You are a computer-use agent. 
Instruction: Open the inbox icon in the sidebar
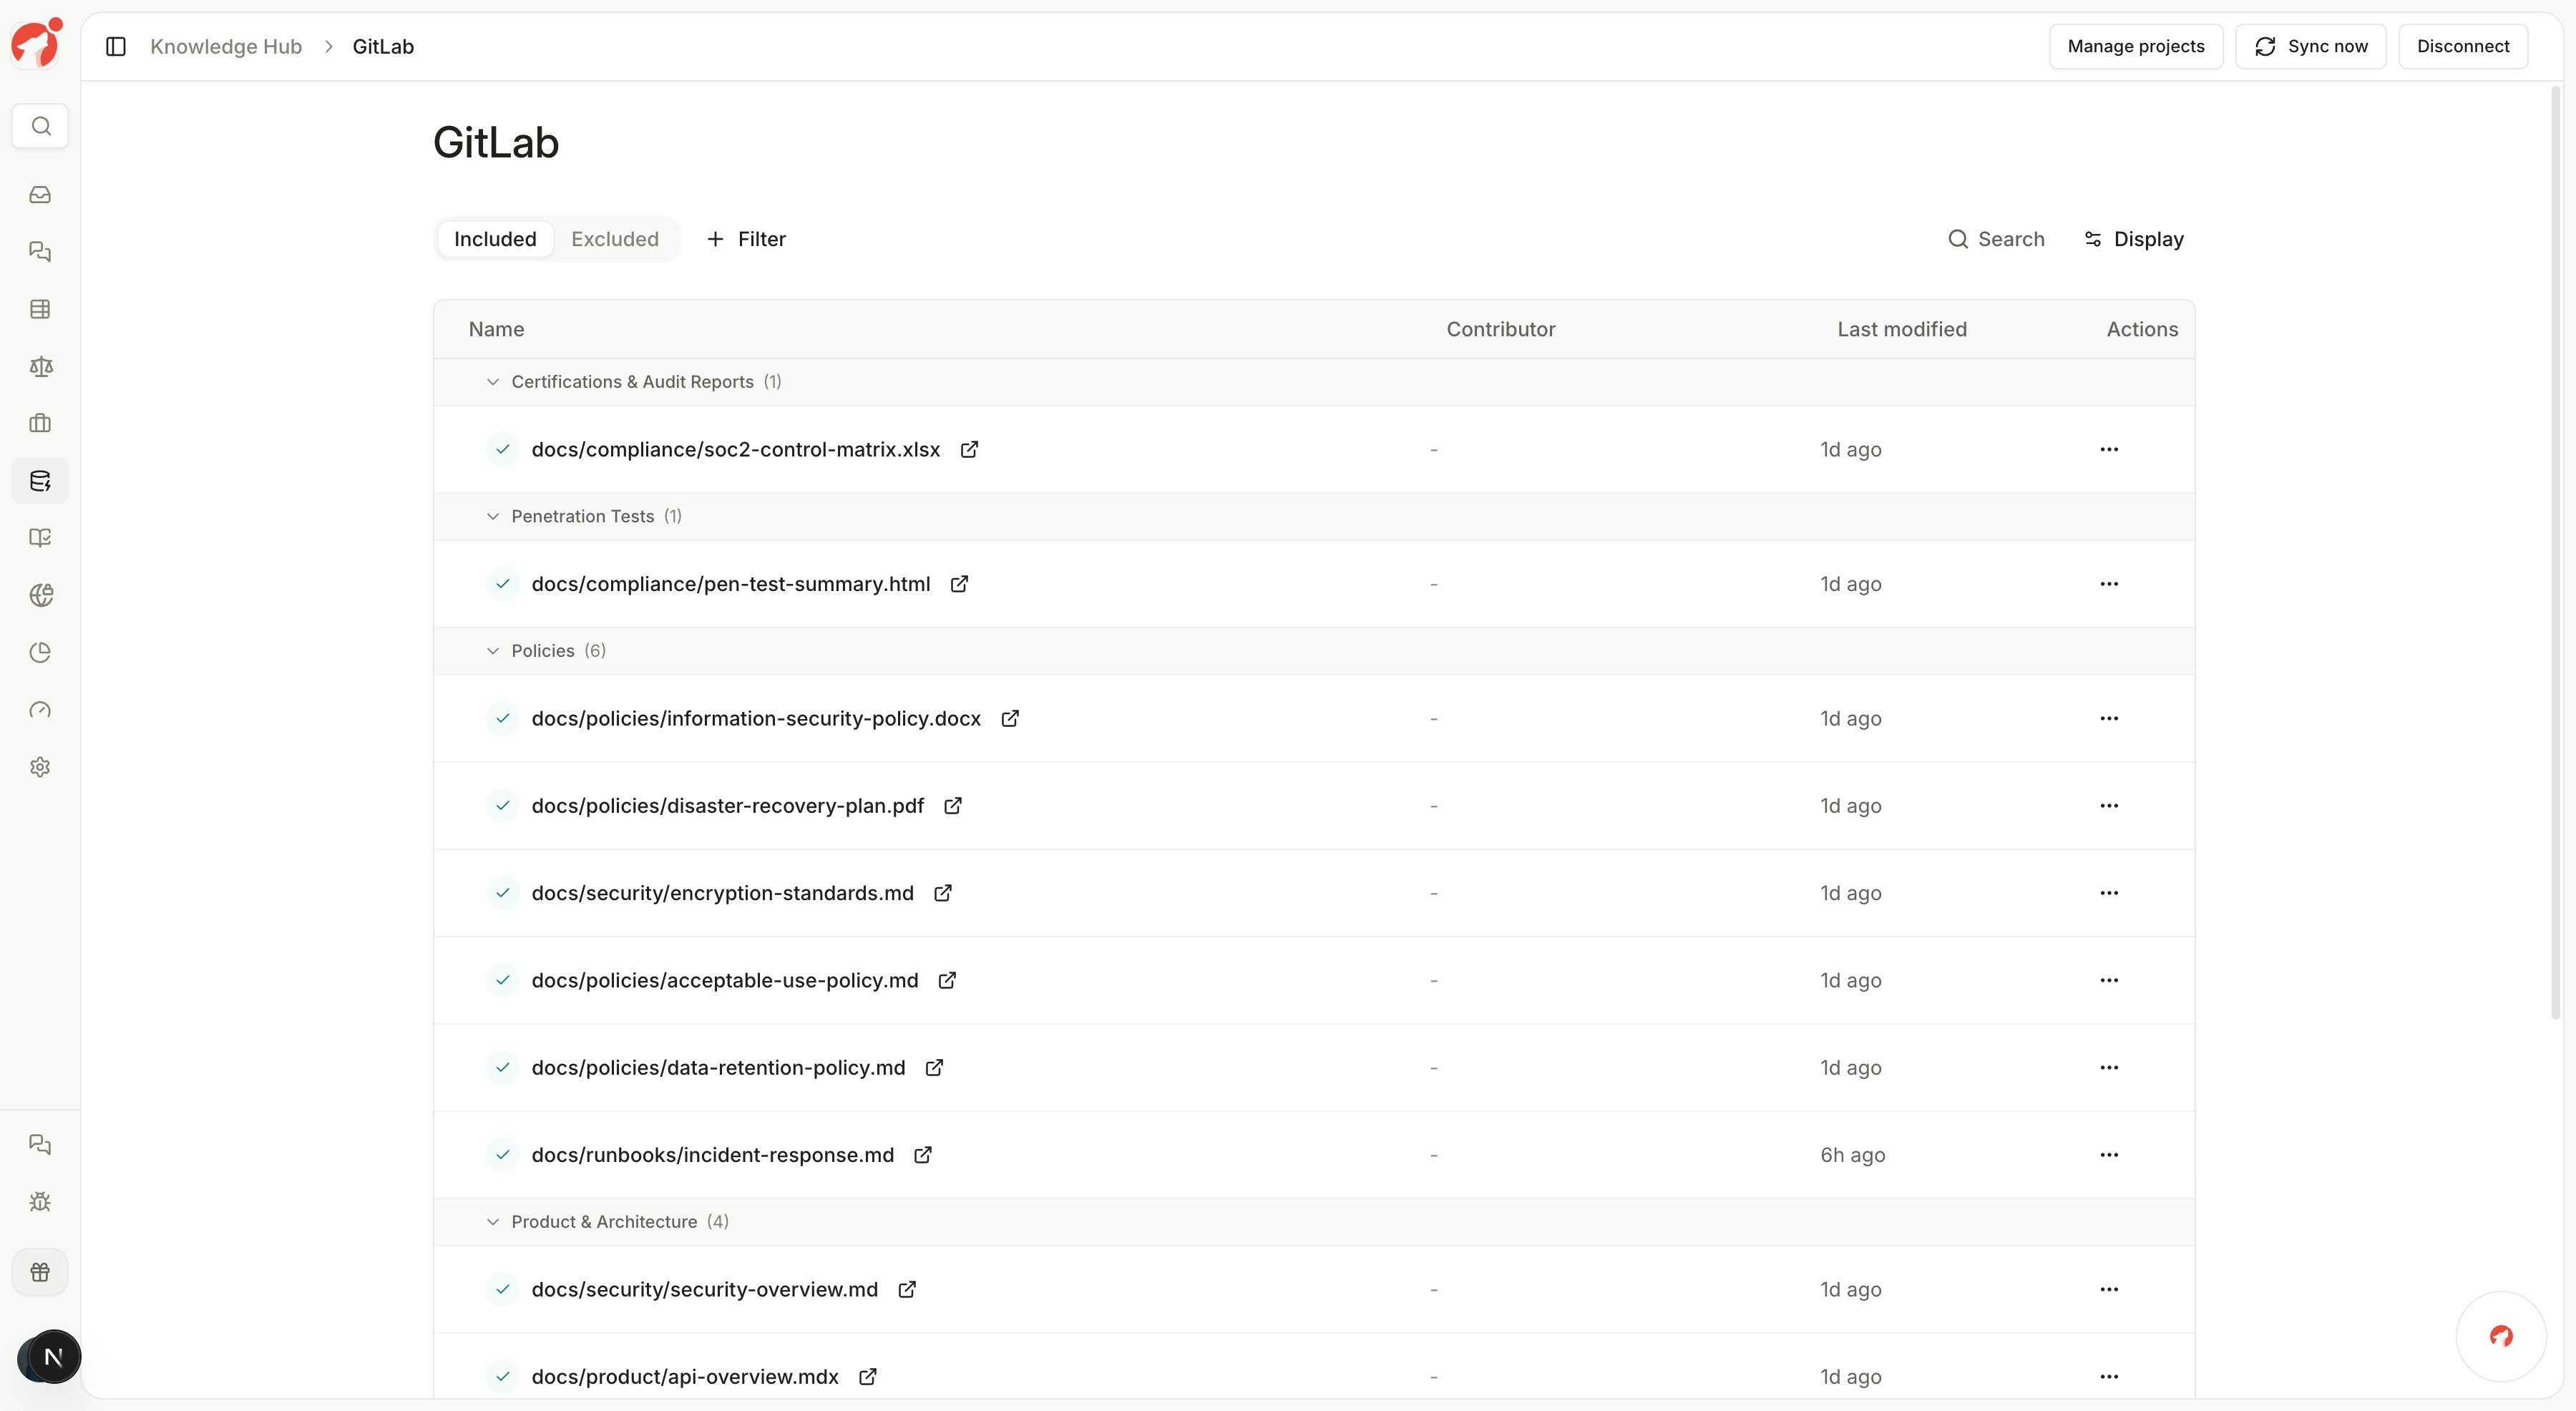pos(40,195)
